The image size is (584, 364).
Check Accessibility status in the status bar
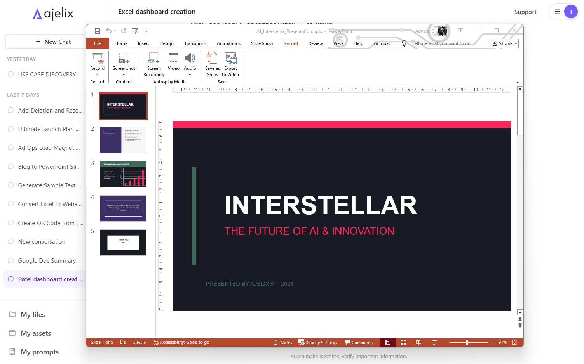point(181,342)
